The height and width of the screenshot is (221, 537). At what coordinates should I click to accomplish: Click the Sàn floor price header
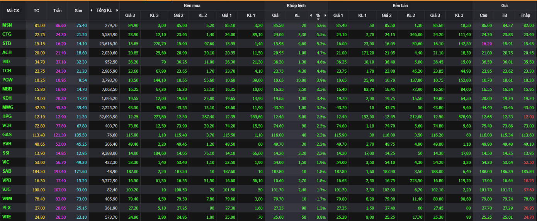click(x=78, y=10)
